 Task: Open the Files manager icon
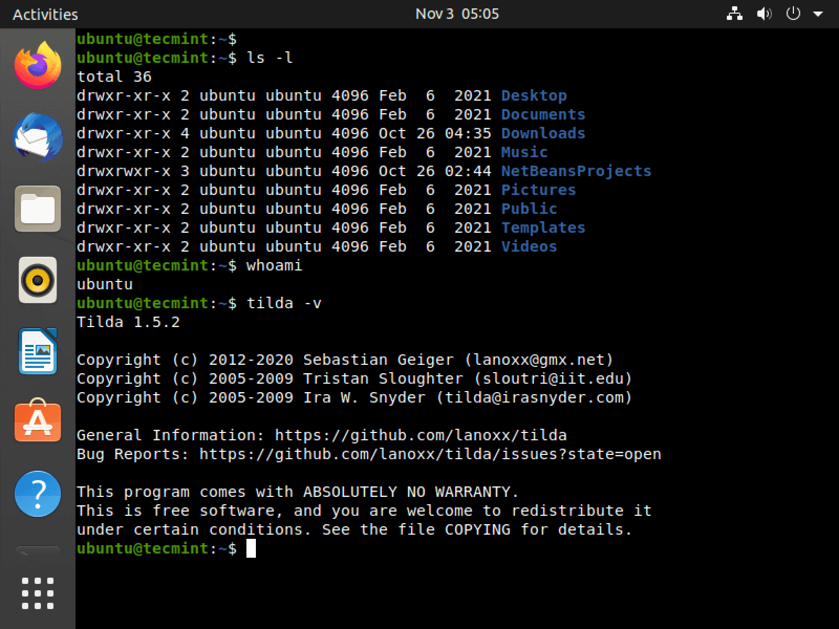tap(38, 209)
